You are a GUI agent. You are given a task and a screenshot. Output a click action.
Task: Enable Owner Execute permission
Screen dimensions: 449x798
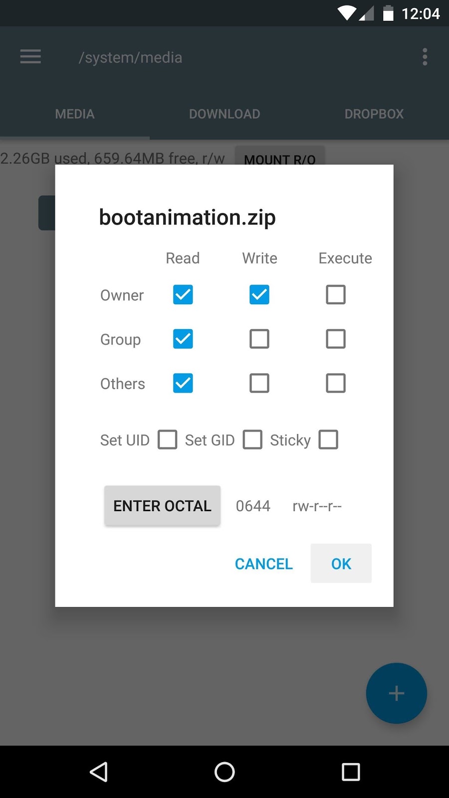(336, 295)
